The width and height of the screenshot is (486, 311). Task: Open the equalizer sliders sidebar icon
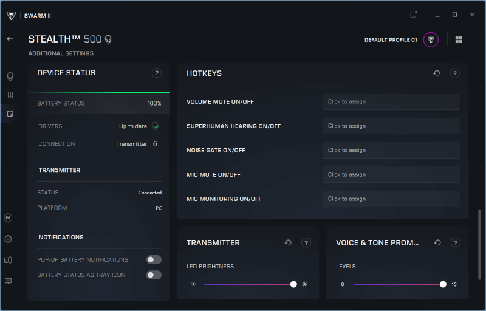coord(10,95)
